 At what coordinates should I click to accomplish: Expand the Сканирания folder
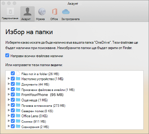tap(9, 126)
